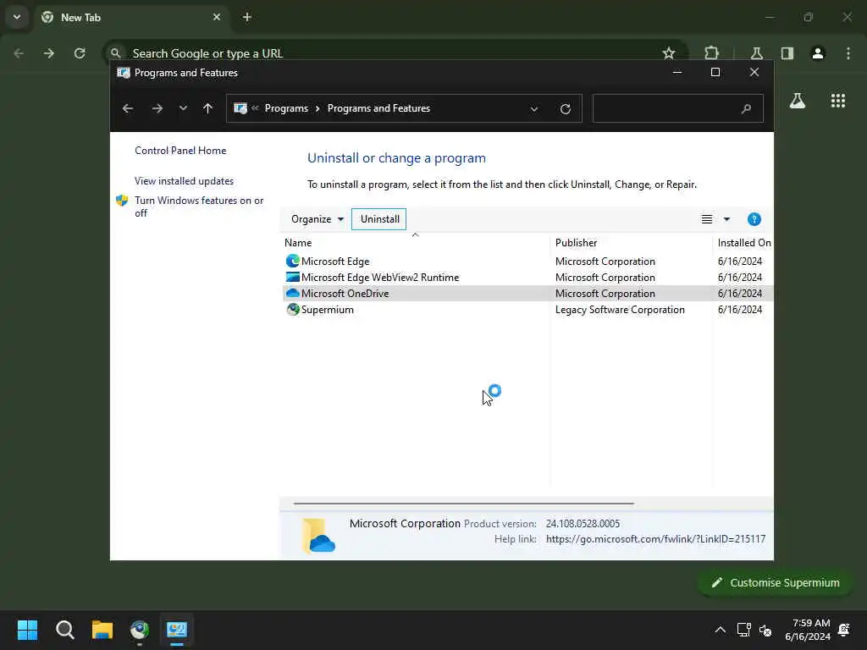Open taskbar Search
The width and height of the screenshot is (867, 650).
point(64,630)
